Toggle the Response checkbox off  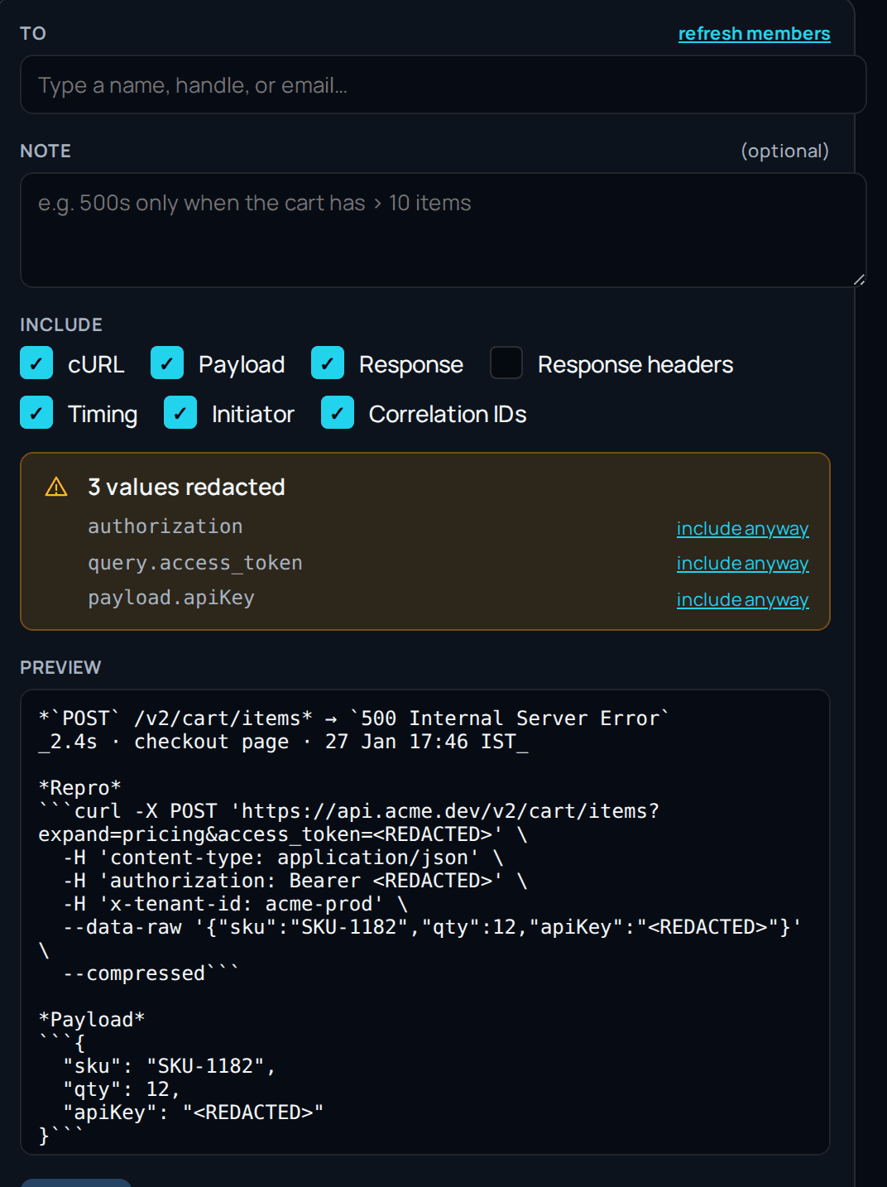point(328,363)
